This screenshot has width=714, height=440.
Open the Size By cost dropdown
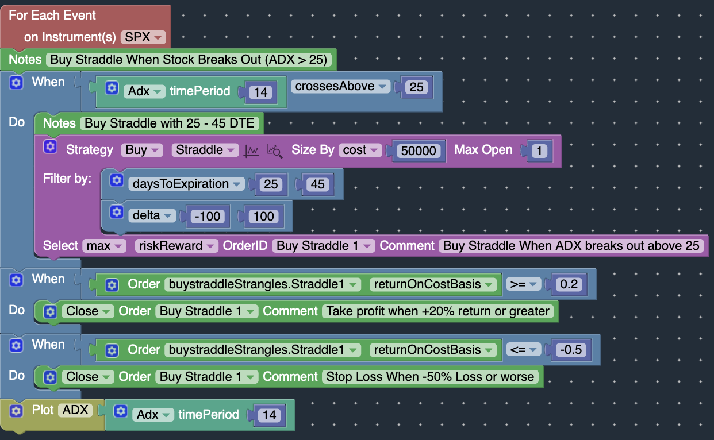pos(360,150)
